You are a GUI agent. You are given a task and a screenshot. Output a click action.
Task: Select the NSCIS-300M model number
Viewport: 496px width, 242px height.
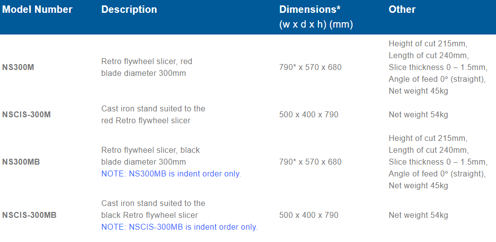tap(26, 115)
